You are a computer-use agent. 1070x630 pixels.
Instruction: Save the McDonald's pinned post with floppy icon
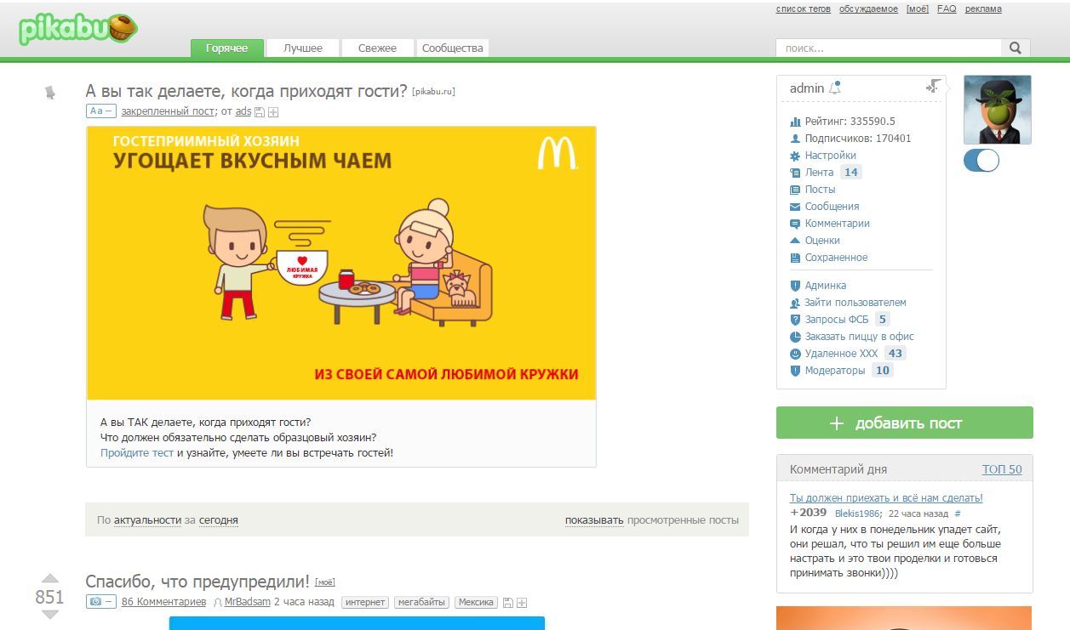click(x=260, y=112)
